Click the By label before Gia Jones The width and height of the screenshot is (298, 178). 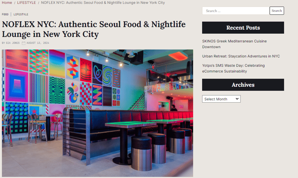3,43
